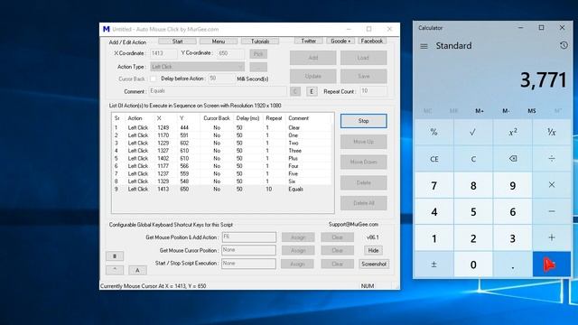
Task: Click the plus key in Calculator
Action: pos(552,237)
